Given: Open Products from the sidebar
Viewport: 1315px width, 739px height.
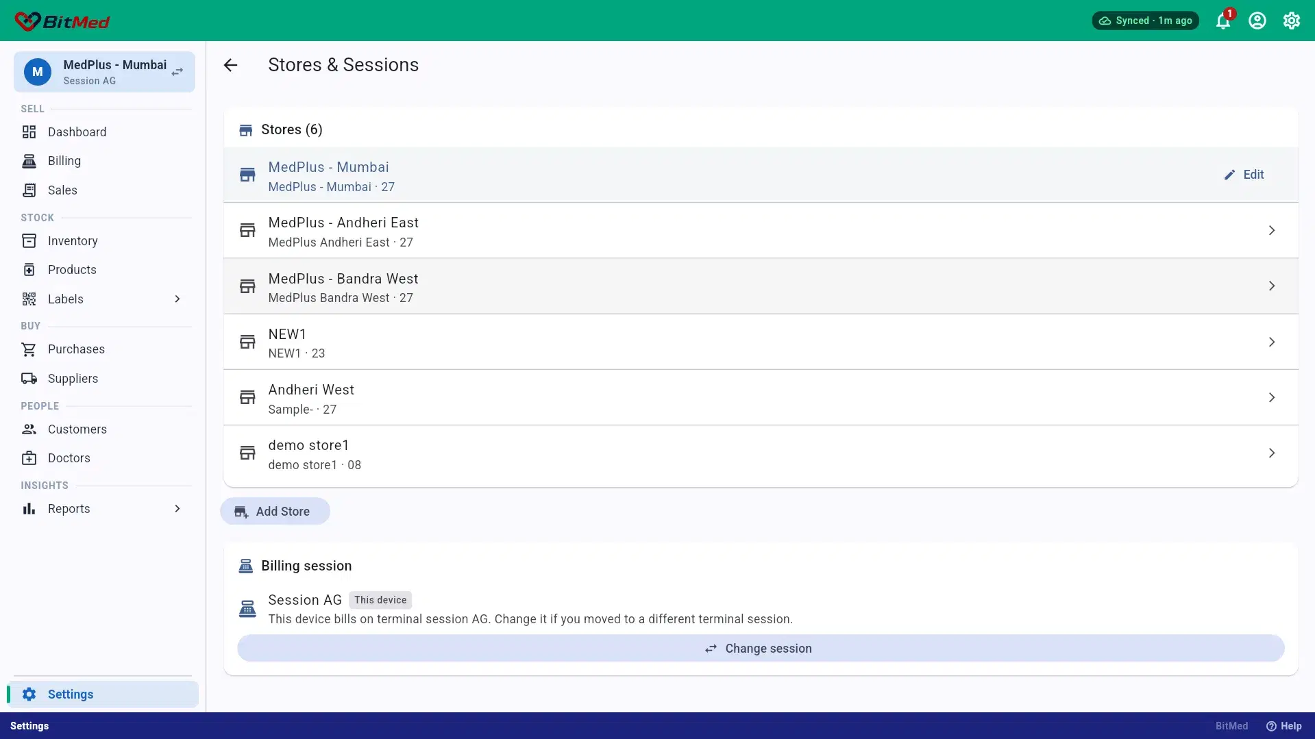Looking at the screenshot, I should point(103,270).
